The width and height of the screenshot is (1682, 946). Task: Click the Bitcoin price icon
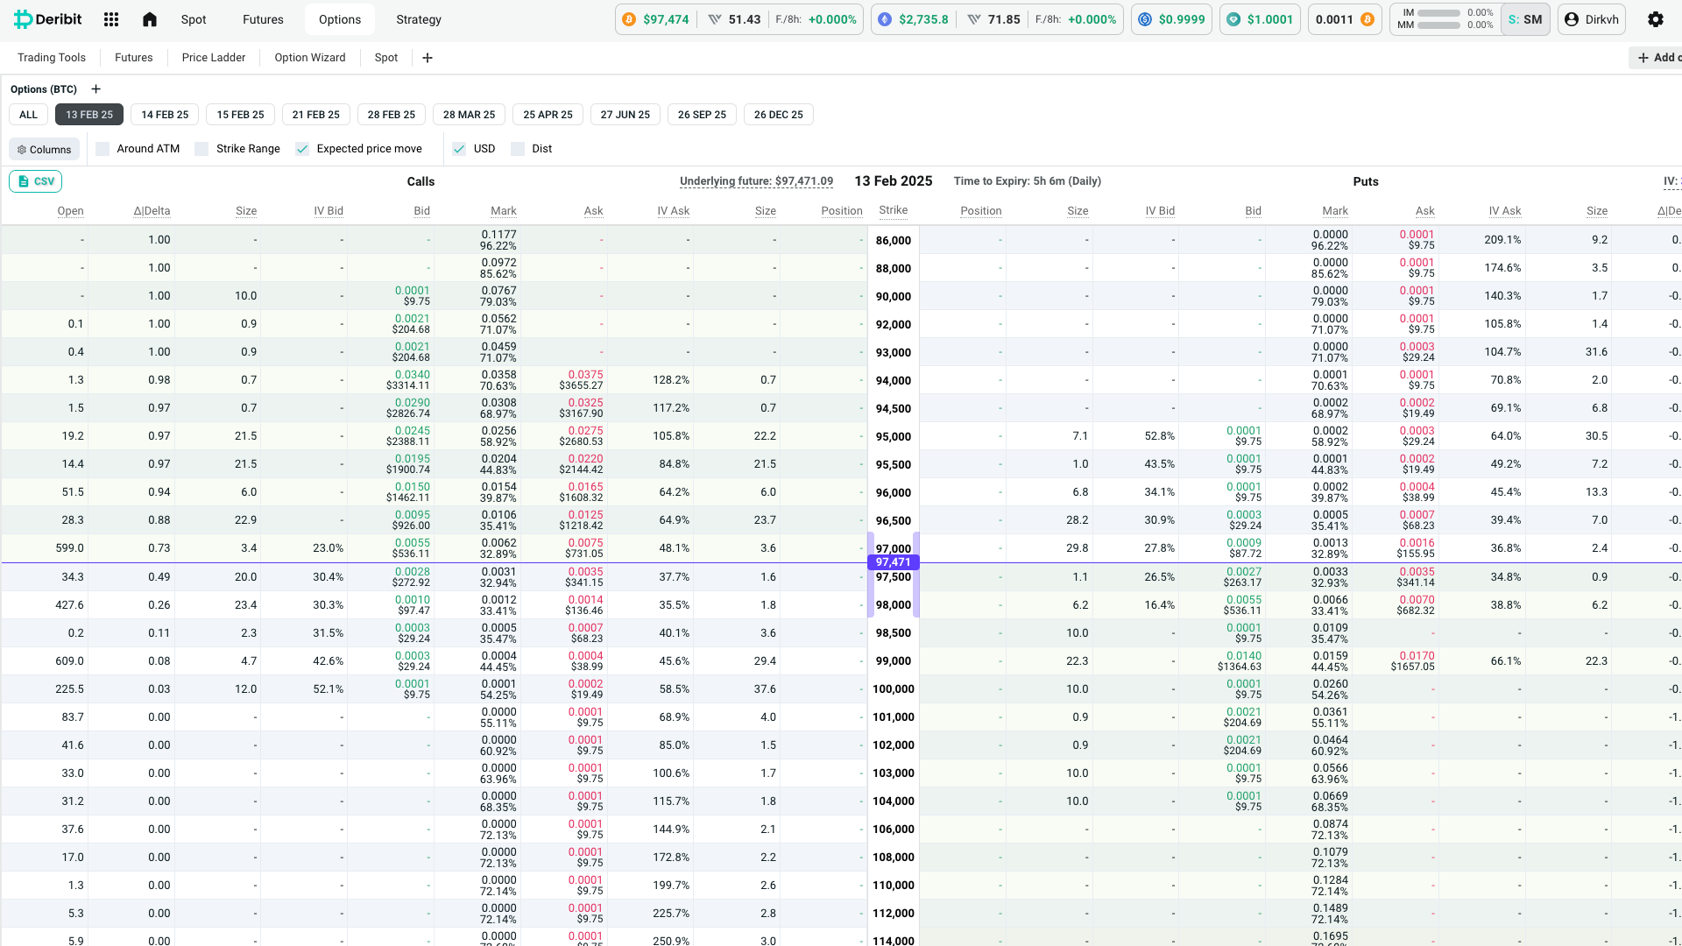click(629, 19)
